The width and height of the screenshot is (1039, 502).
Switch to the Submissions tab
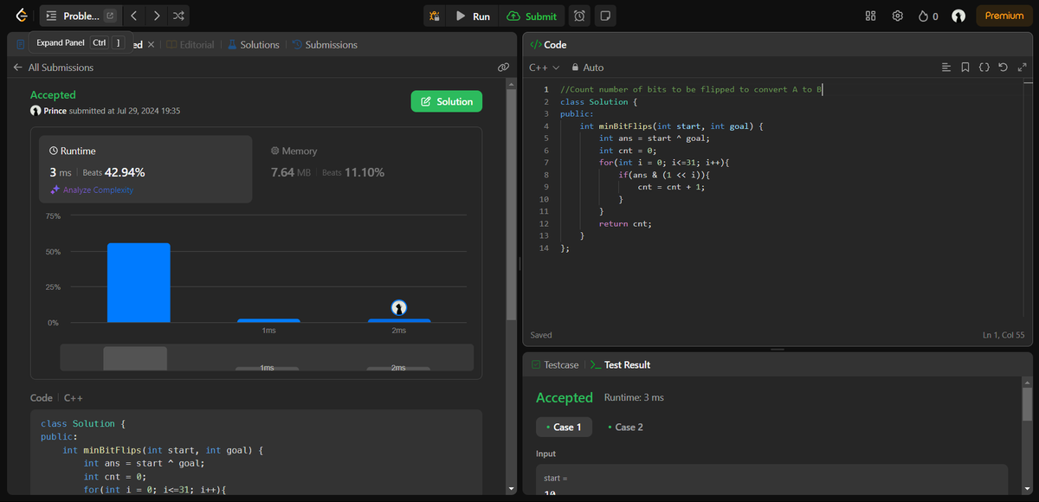(325, 44)
